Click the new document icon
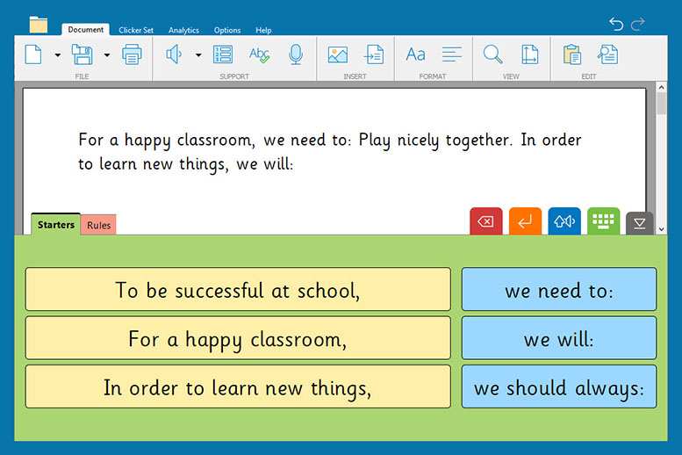The width and height of the screenshot is (682, 455). coord(33,54)
